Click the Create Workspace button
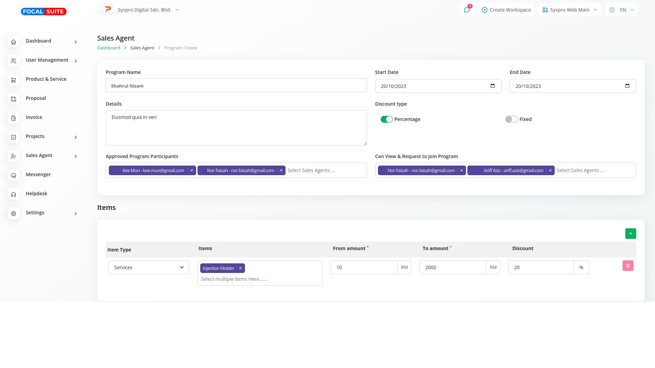Image resolution: width=655 pixels, height=368 pixels. click(506, 10)
